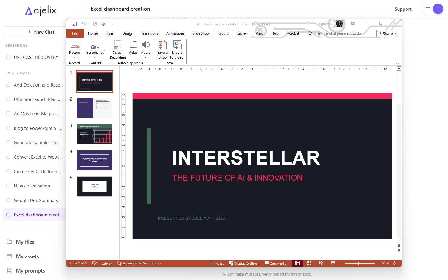Open Reading View from the status bar
The image size is (448, 280).
(x=321, y=263)
